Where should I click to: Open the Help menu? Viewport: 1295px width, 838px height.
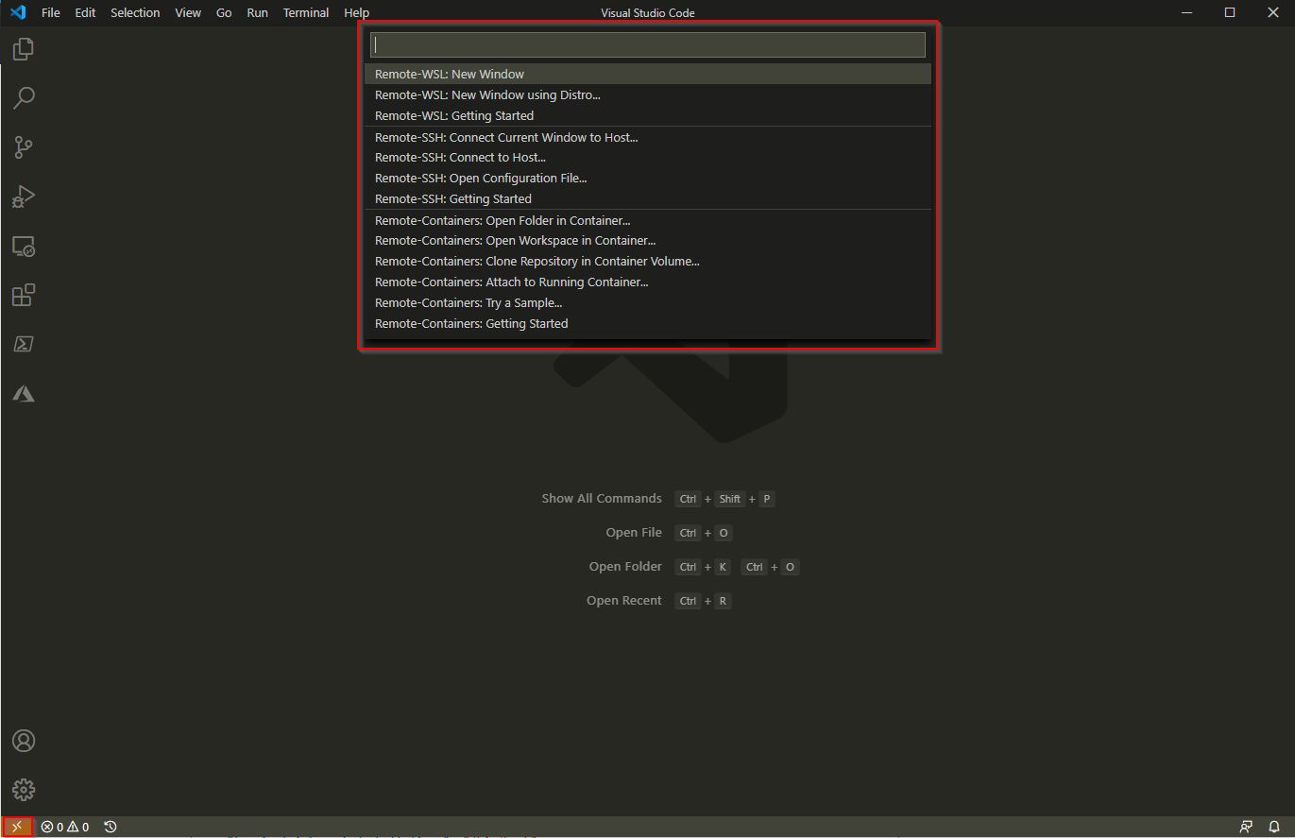tap(357, 12)
